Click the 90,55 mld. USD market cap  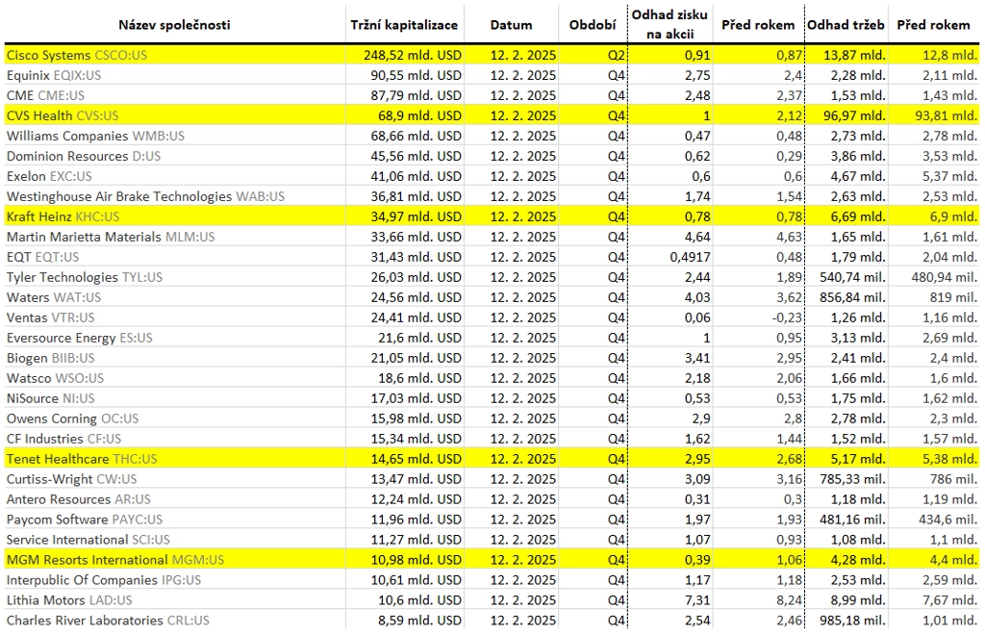point(416,75)
